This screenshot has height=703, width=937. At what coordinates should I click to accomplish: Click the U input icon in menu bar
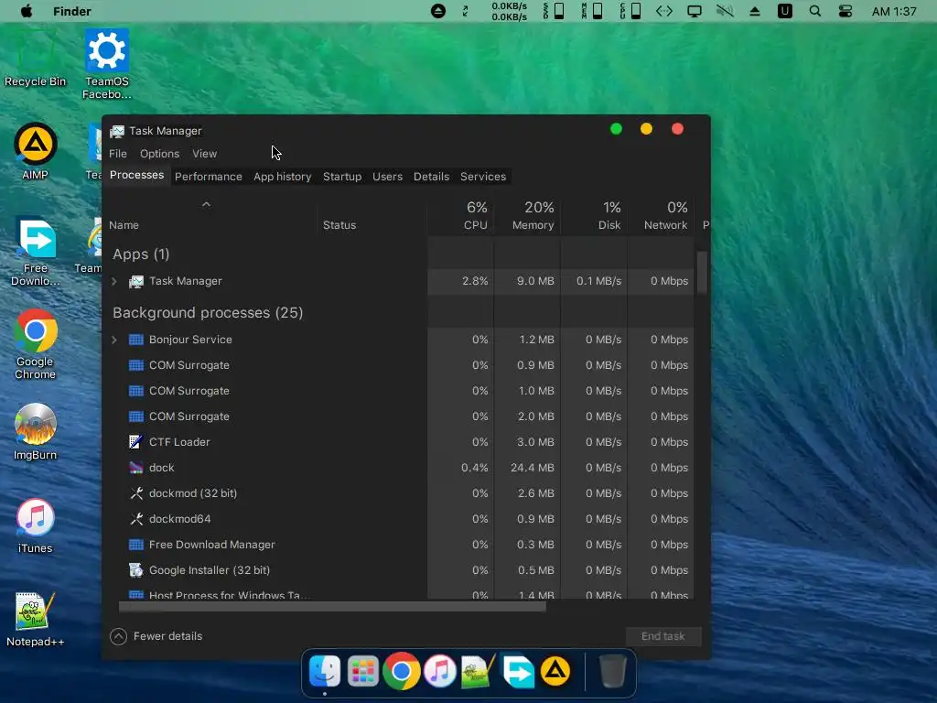[x=784, y=11]
